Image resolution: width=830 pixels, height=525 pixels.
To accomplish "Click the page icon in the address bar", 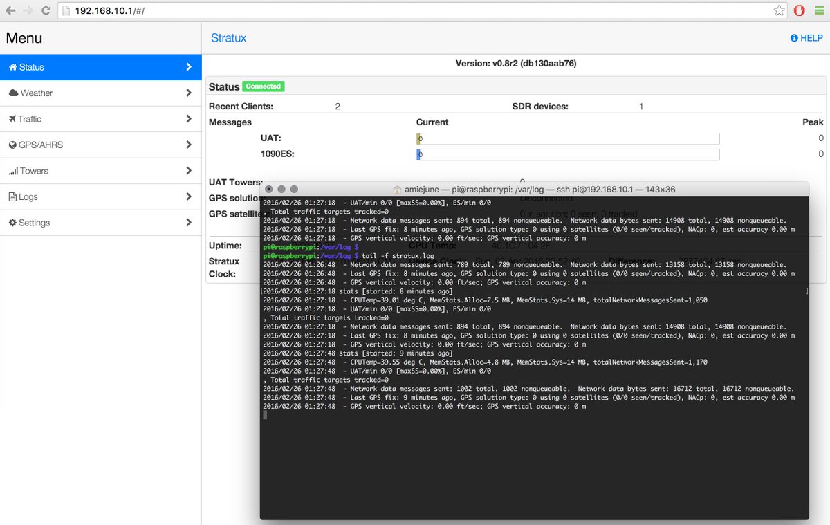I will (x=66, y=11).
